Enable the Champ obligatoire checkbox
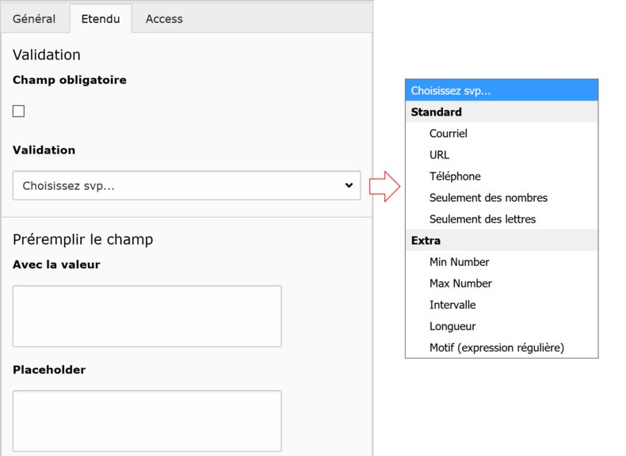 pos(19,112)
